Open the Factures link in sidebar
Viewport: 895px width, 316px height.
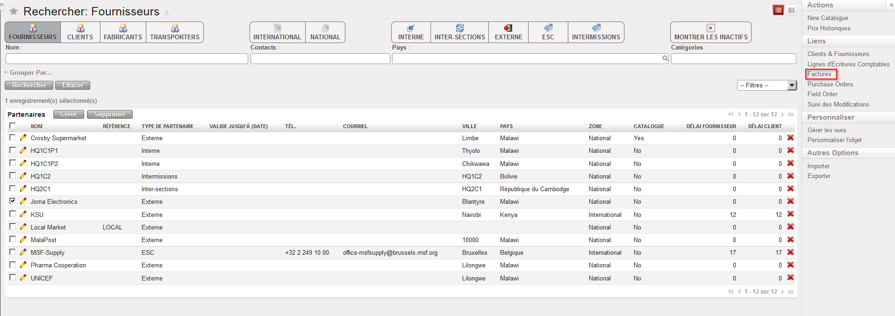point(819,74)
